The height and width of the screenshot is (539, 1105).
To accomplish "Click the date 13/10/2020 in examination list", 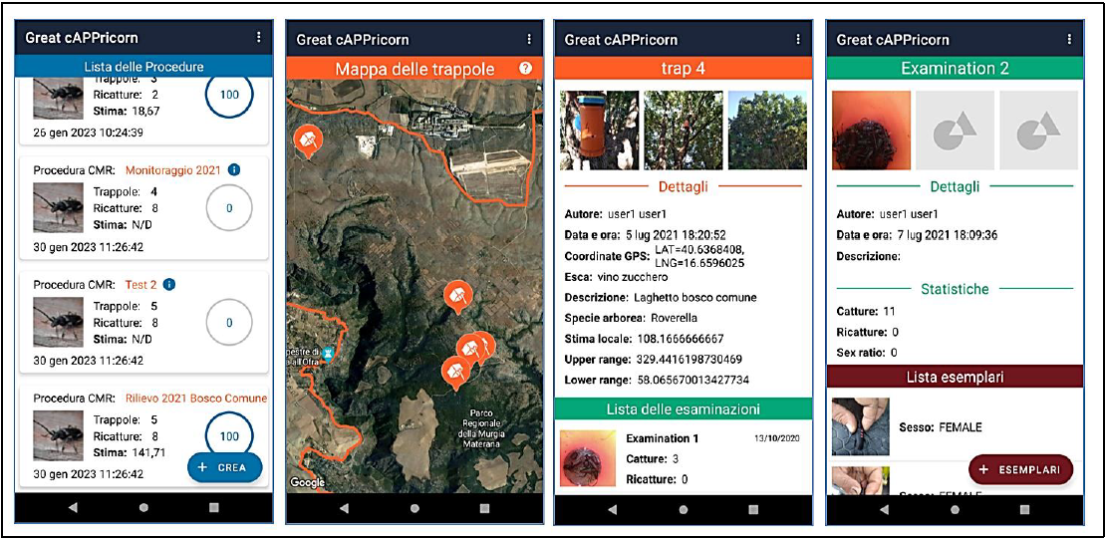I will pos(778,438).
